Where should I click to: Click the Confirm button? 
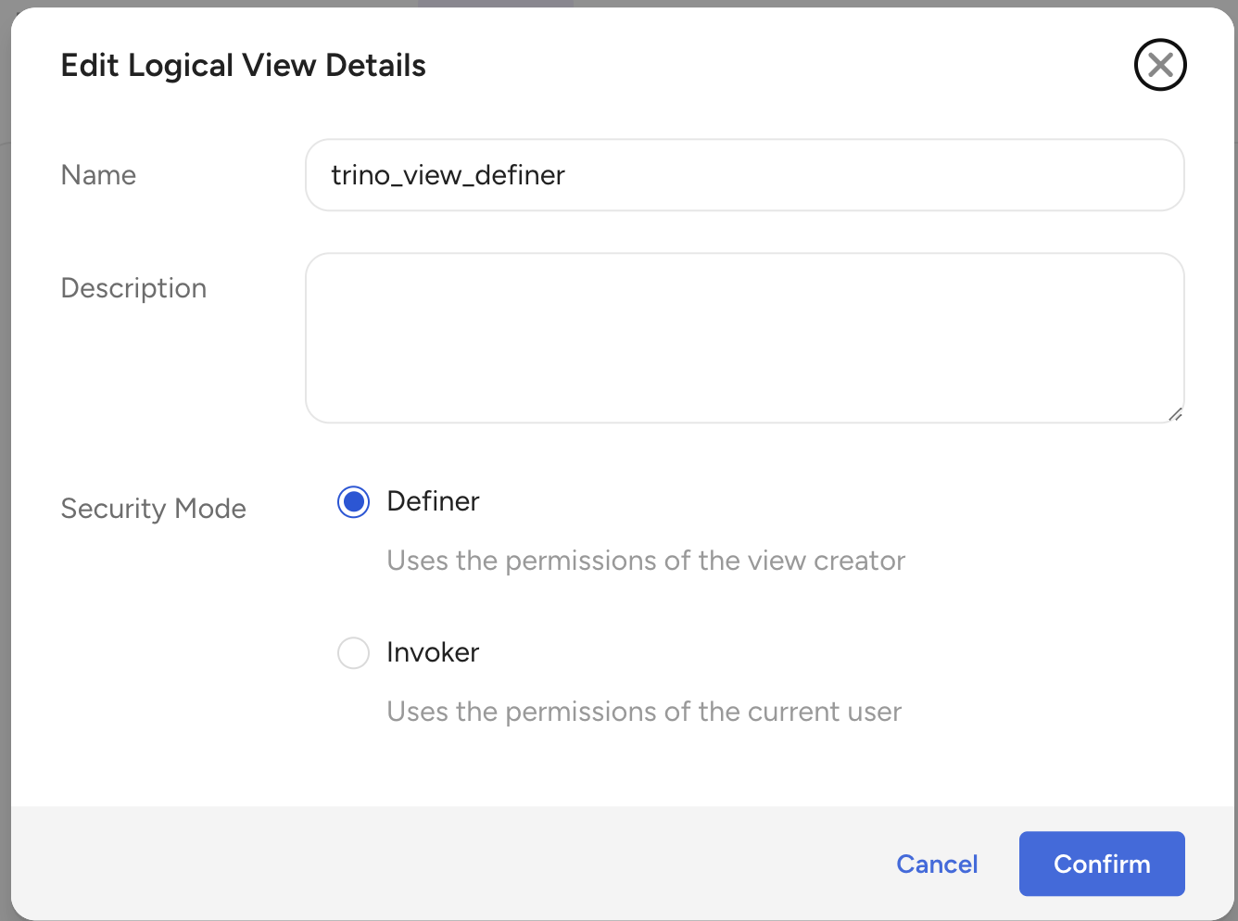tap(1101, 864)
